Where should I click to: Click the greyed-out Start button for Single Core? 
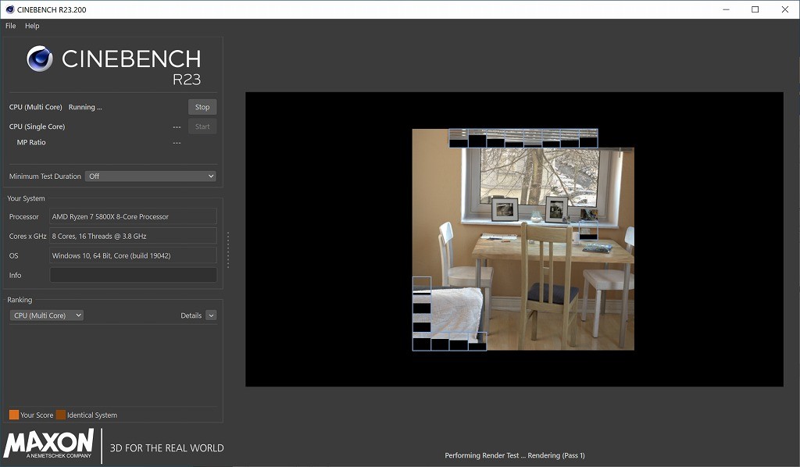point(202,127)
